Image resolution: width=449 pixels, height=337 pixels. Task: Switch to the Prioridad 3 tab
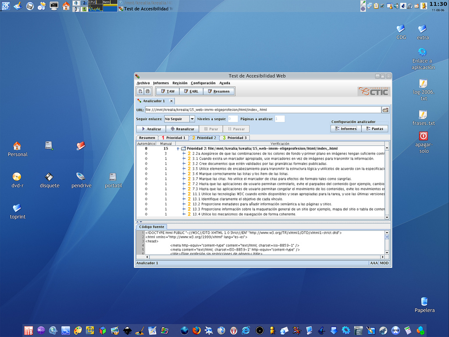click(x=235, y=138)
